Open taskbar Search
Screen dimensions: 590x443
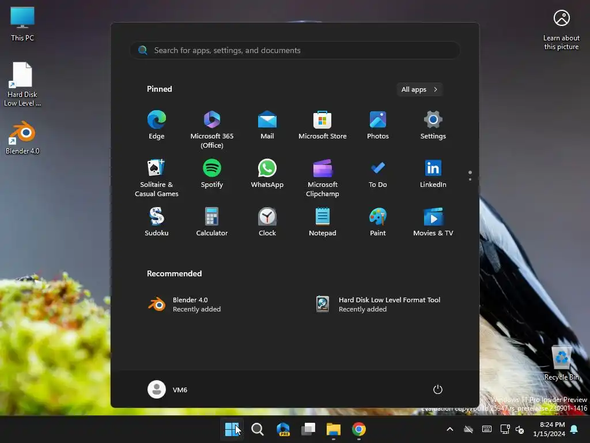258,429
